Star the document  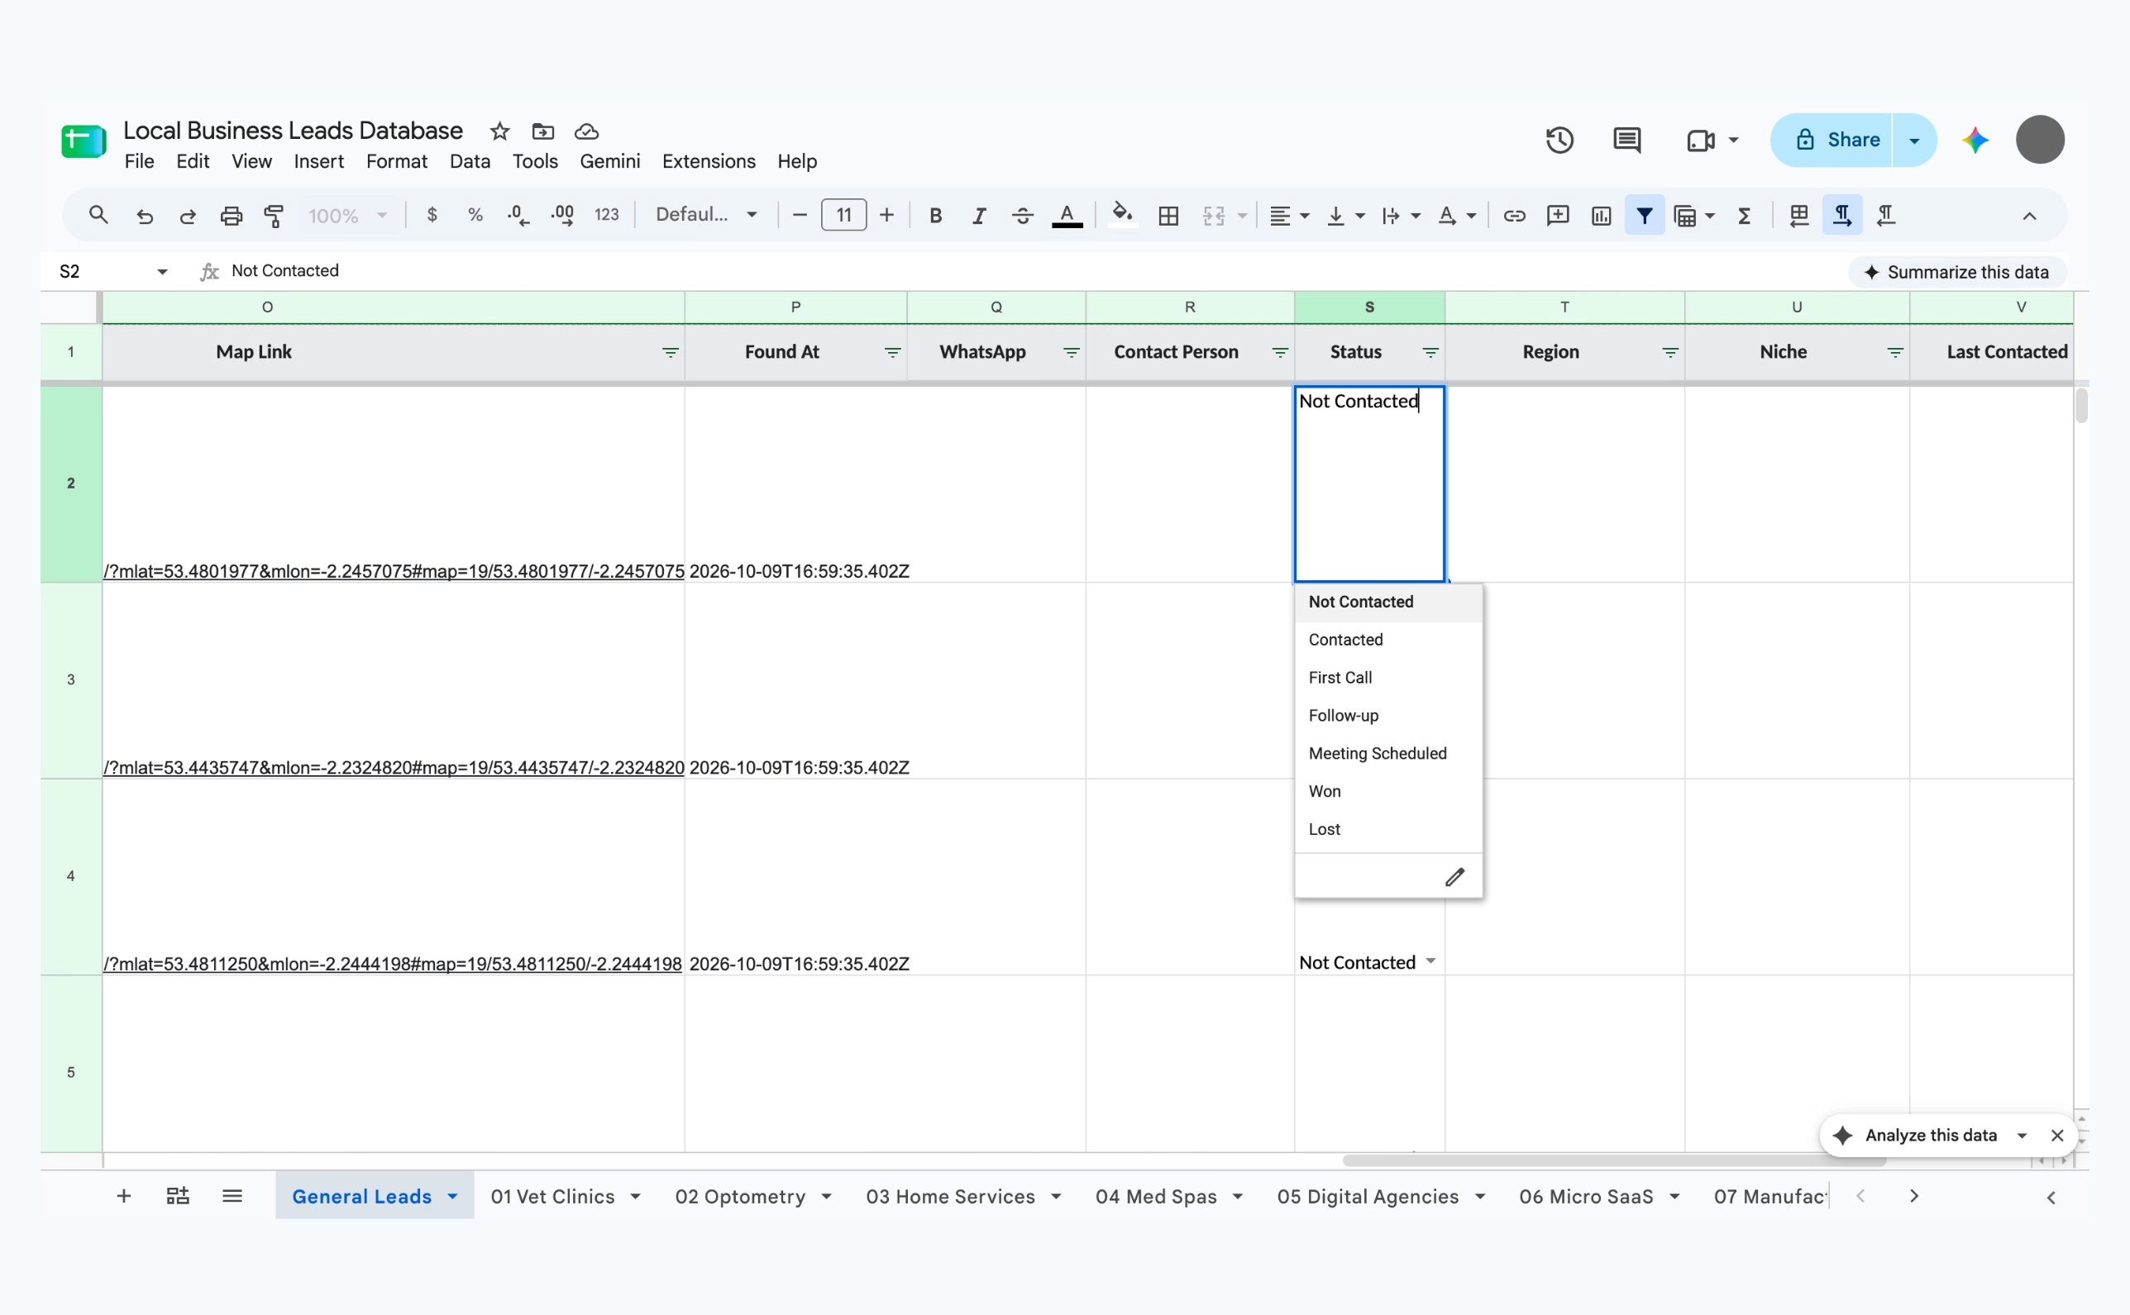click(x=499, y=131)
